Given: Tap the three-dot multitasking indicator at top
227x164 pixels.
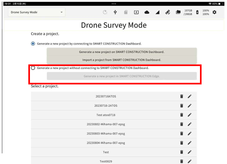Looking at the screenshot, I should [x=114, y=4].
